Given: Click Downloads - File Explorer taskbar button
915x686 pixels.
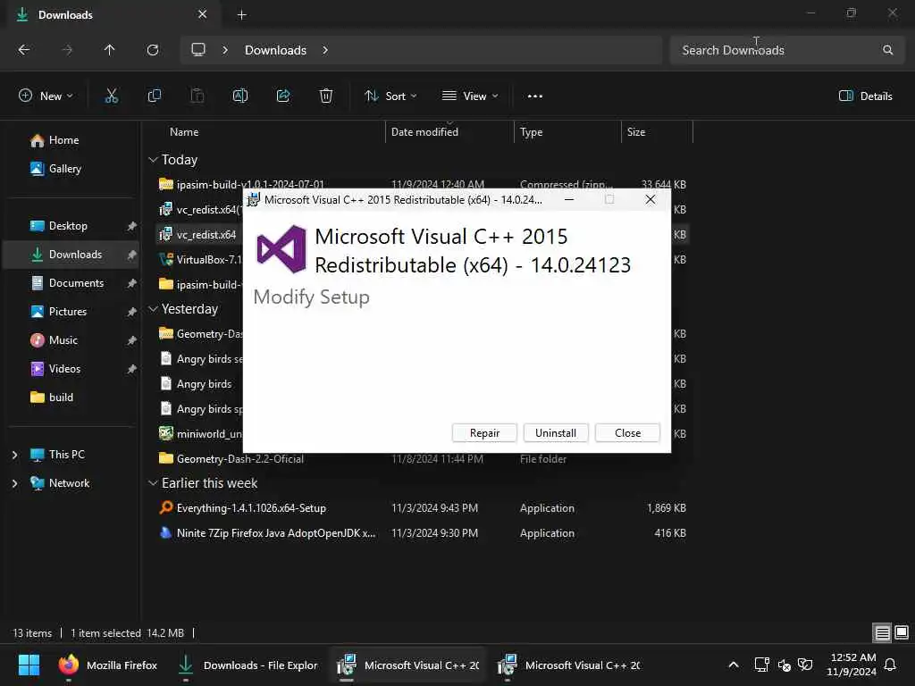Looking at the screenshot, I should point(248,665).
